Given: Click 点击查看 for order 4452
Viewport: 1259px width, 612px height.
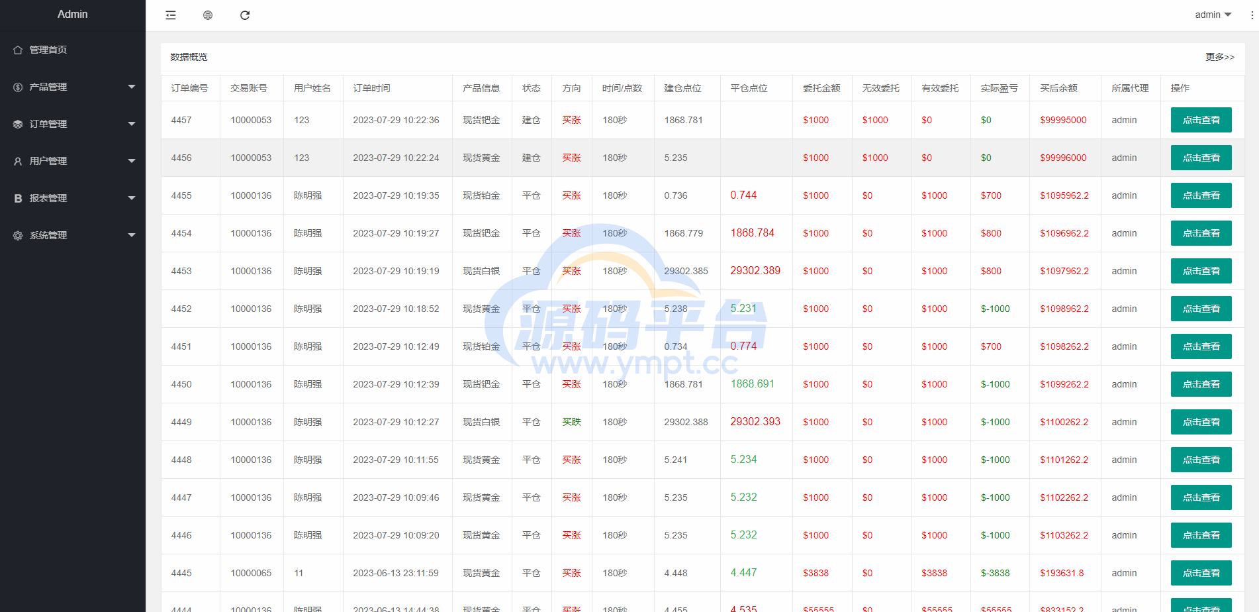Looking at the screenshot, I should point(1201,309).
